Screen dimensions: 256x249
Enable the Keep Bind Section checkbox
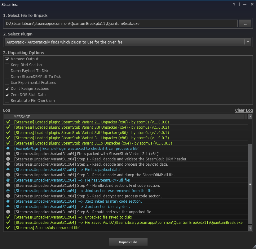coord(7,65)
